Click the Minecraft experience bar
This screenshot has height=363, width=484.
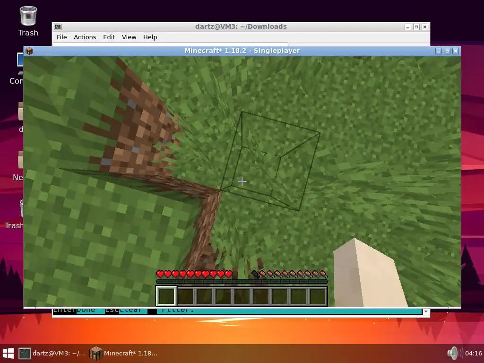click(x=242, y=282)
